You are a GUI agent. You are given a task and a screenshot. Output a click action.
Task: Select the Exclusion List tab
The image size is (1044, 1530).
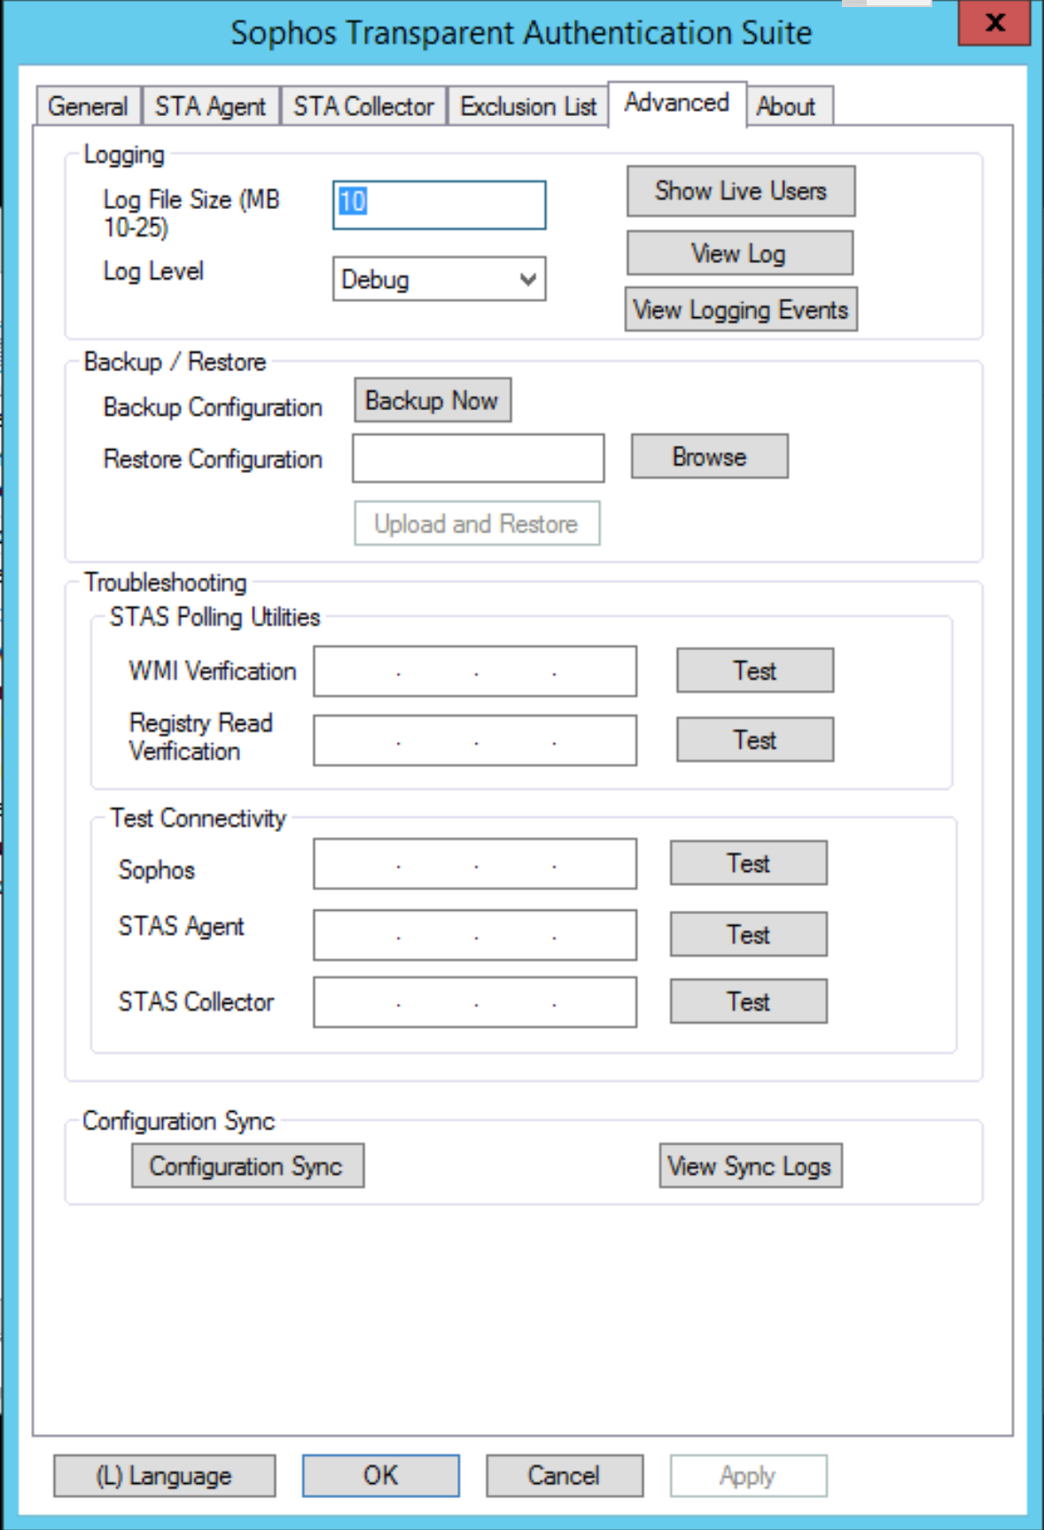(528, 106)
